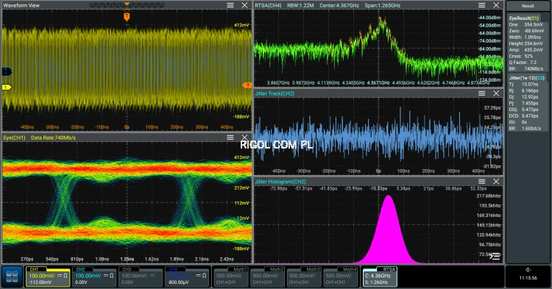Screen dimensions: 552x289
Task: Open CH4 channel settings label
Action: [173, 269]
